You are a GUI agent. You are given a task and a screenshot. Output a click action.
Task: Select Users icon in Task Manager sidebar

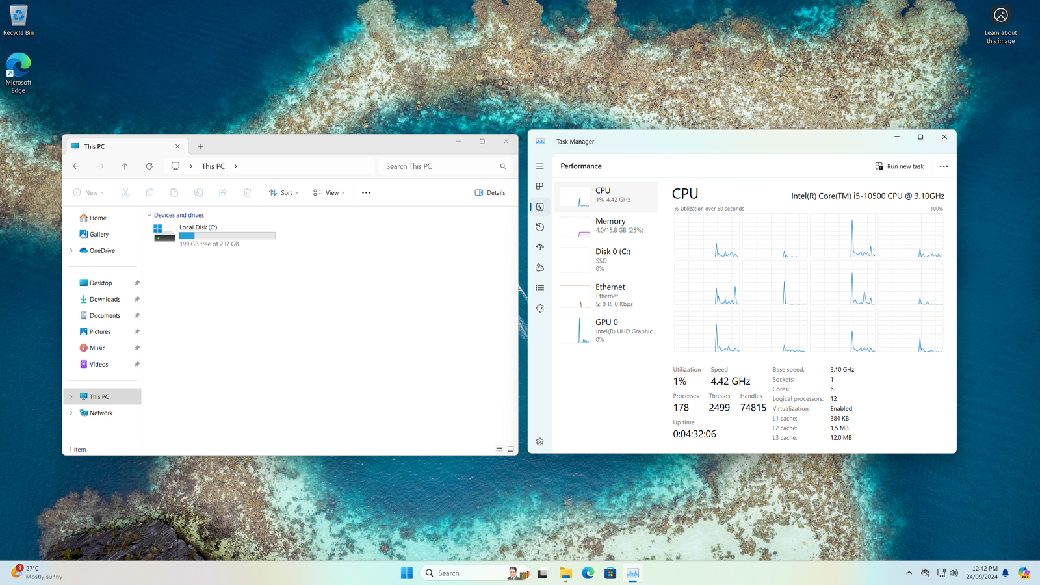click(x=539, y=268)
